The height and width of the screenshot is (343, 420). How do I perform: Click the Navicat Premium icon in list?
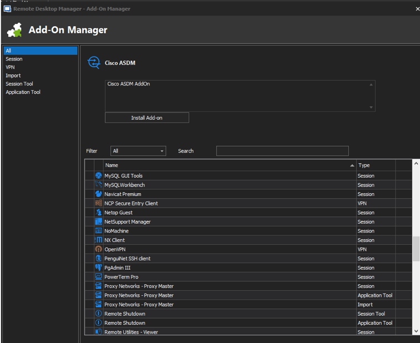point(98,194)
